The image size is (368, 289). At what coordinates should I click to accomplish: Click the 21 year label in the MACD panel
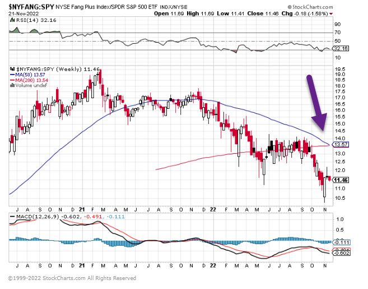pyautogui.click(x=82, y=266)
